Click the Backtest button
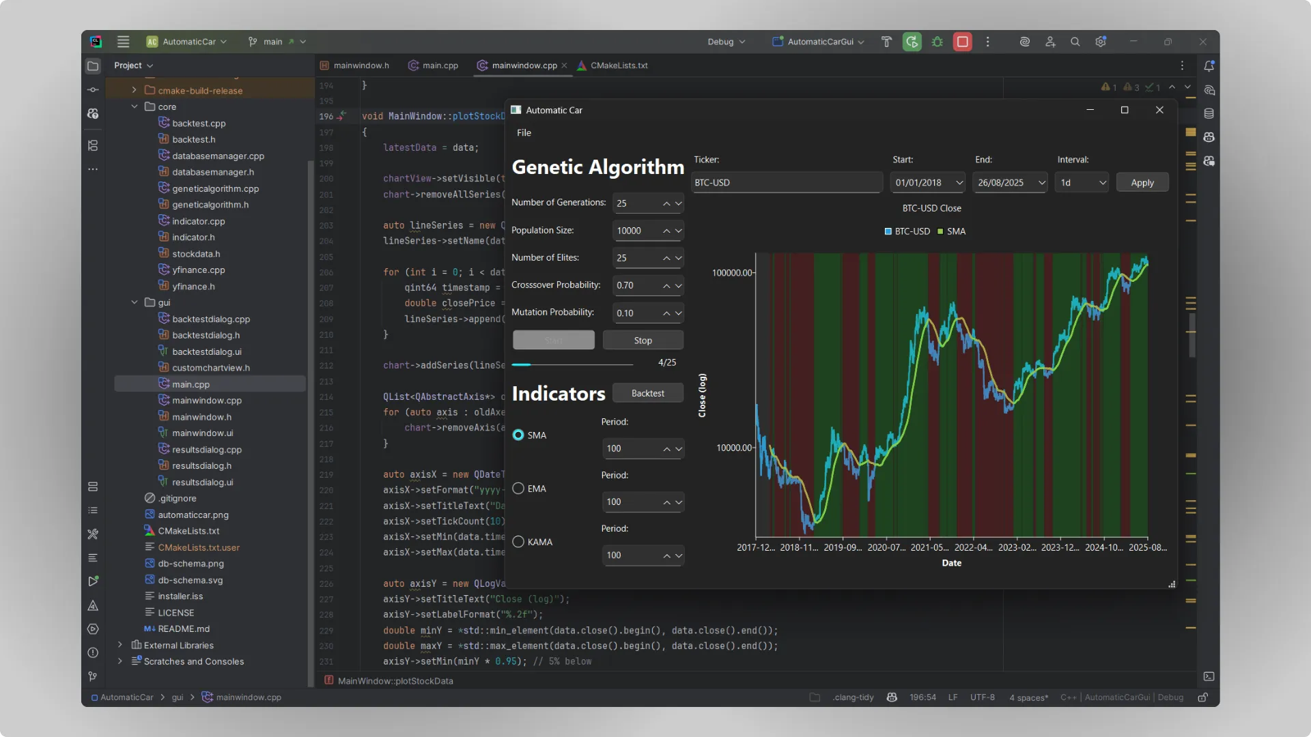Viewport: 1311px width, 737px height. coord(647,393)
